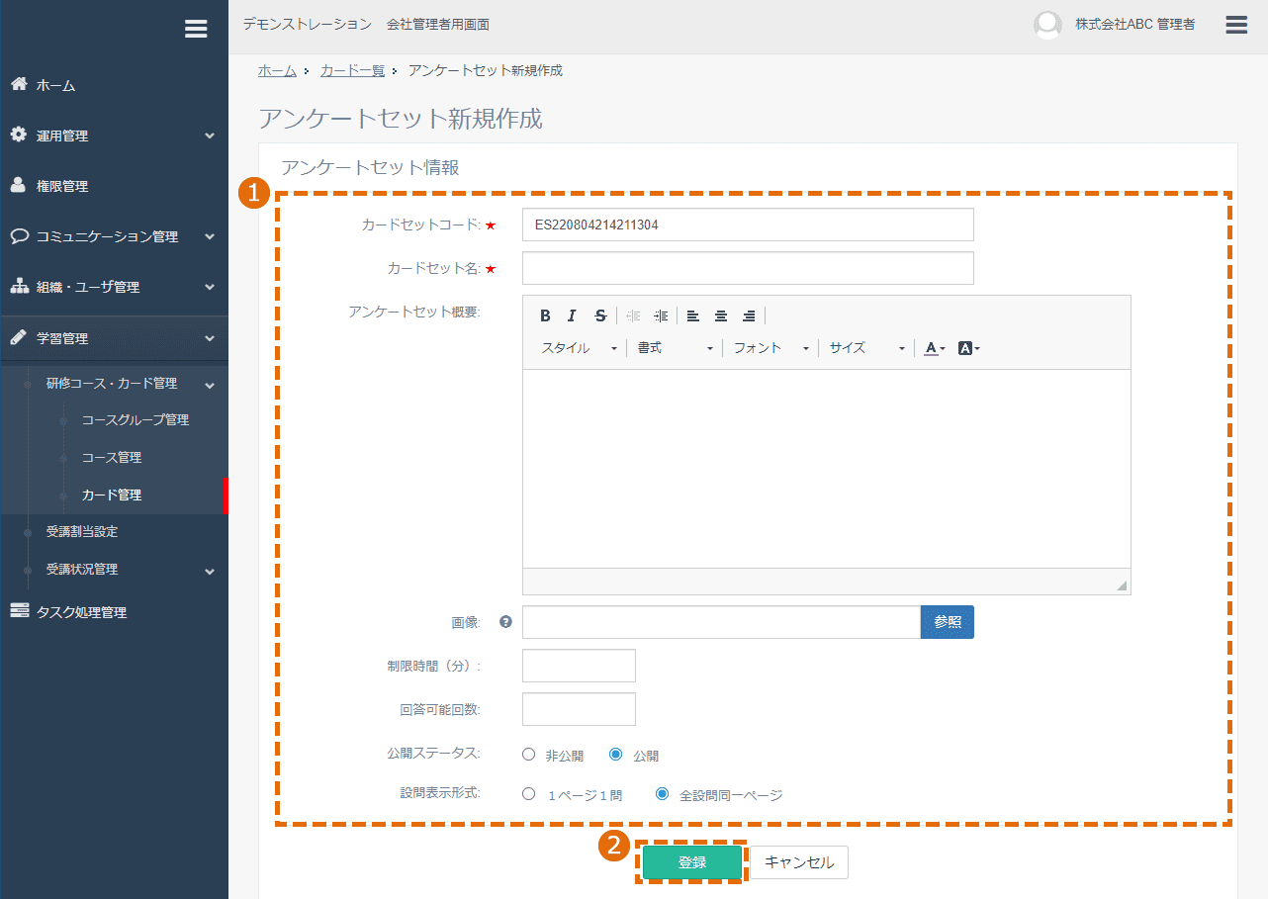Screen dimensions: 1268x899
Task: Apply bold formatting in the editor
Action: pos(545,315)
